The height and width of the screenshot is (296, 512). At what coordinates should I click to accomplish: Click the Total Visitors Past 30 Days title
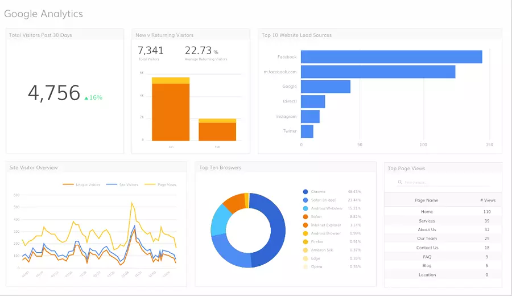40,35
